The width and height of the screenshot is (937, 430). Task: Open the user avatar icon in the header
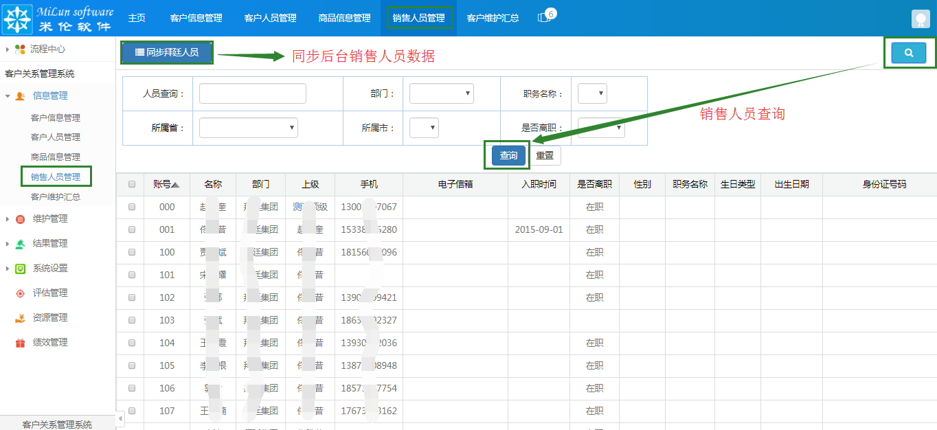[920, 19]
